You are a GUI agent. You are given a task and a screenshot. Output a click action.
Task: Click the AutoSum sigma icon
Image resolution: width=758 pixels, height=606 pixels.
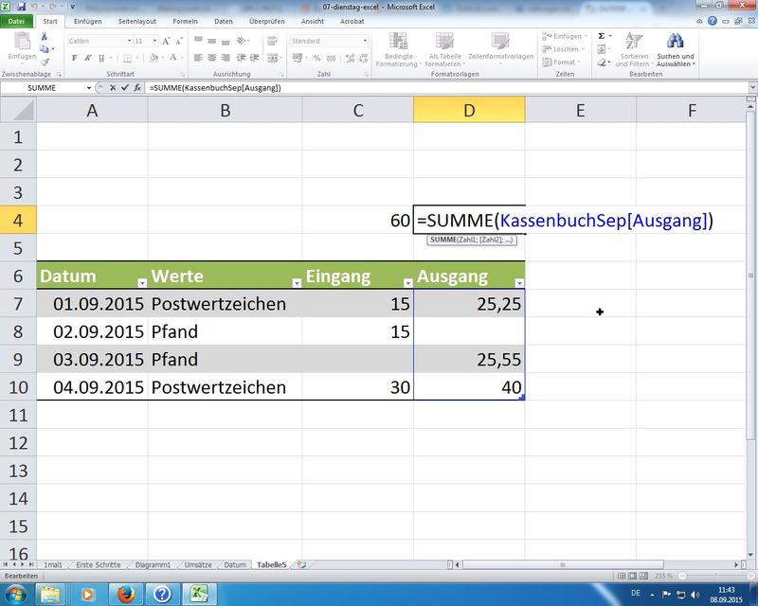[602, 36]
